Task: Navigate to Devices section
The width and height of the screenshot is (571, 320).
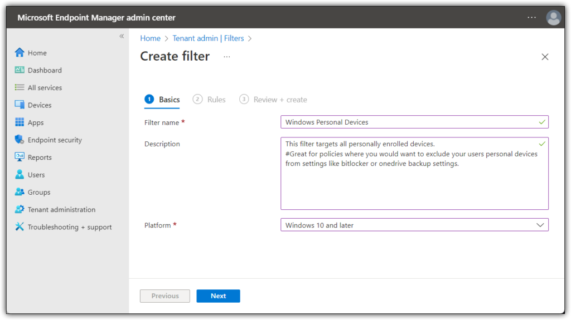Action: tap(40, 105)
